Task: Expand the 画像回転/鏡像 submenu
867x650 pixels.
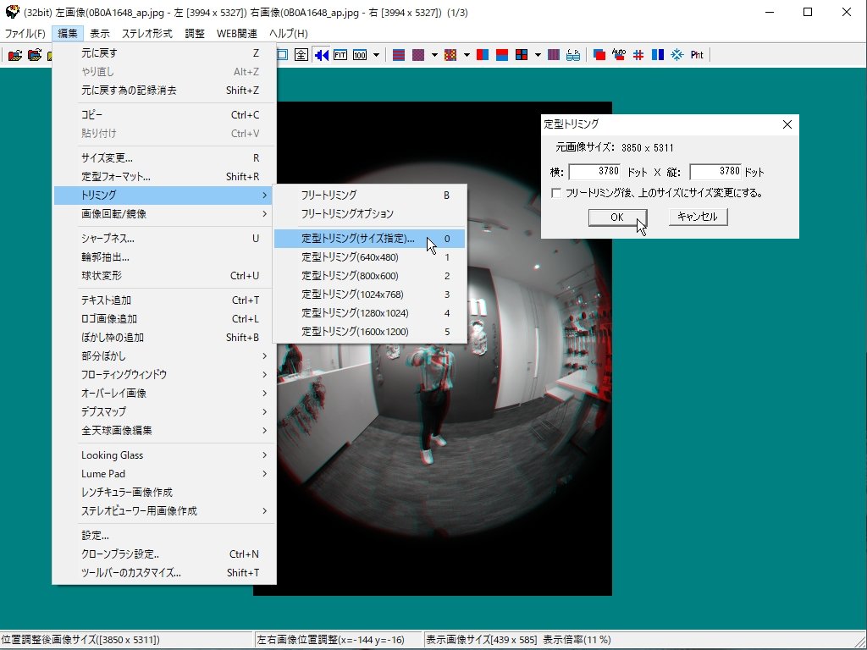Action: [164, 214]
